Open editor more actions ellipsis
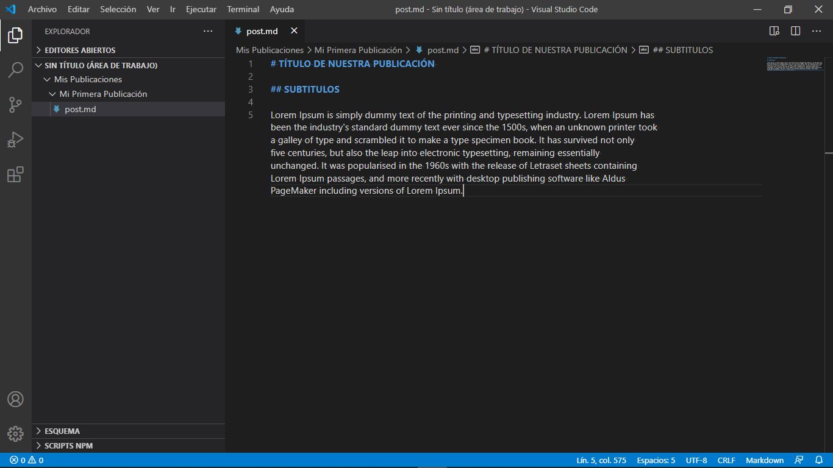 point(817,31)
